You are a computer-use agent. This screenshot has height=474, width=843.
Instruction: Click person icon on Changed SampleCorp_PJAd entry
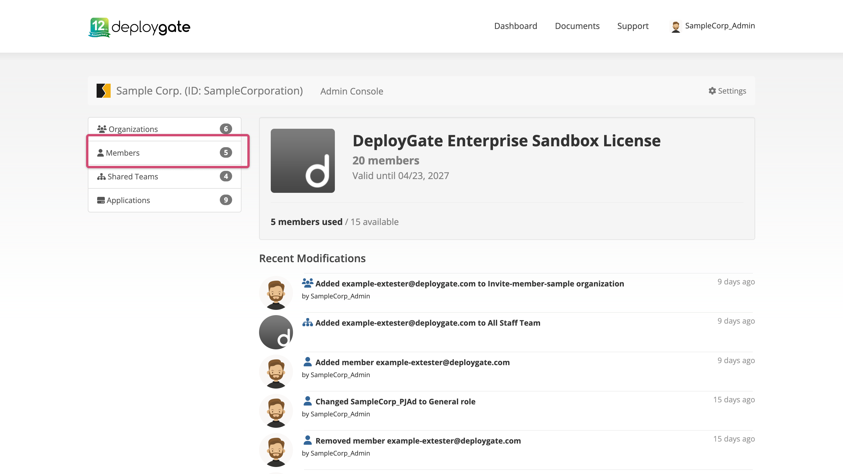click(307, 401)
